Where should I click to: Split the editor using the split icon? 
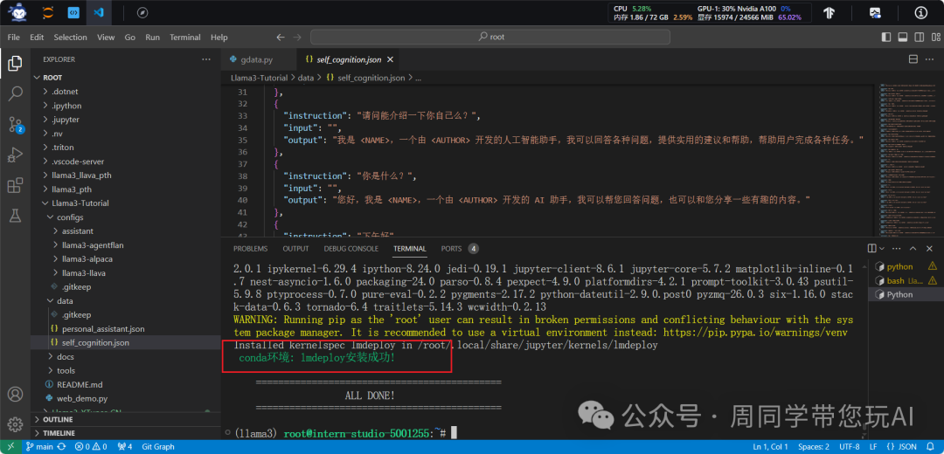coord(913,59)
